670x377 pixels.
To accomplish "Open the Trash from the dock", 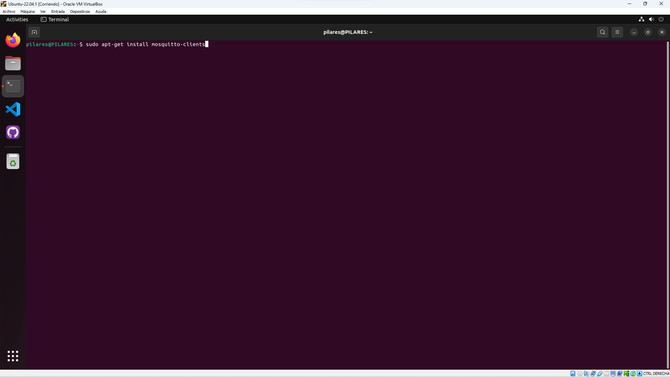I will point(13,162).
